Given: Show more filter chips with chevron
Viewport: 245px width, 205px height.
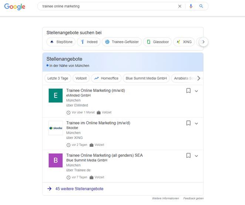Looking at the screenshot, I should (x=199, y=78).
